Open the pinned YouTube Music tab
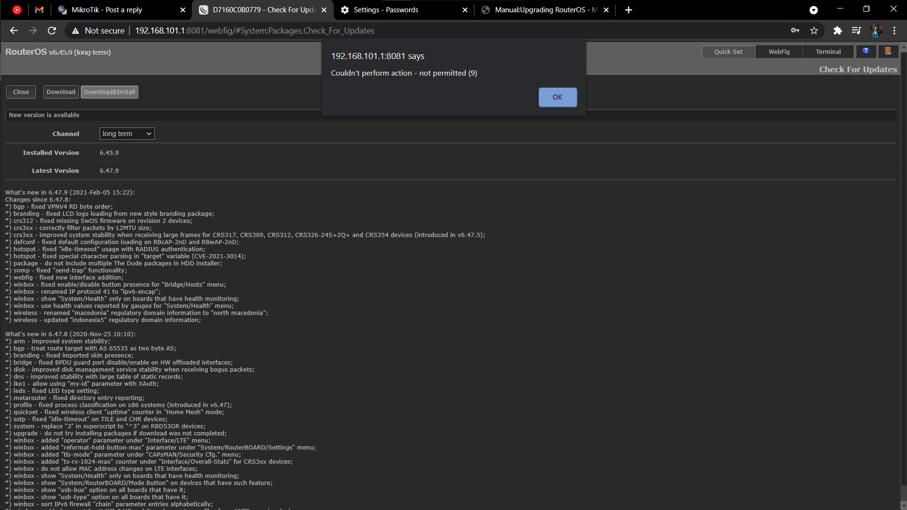 [17, 10]
